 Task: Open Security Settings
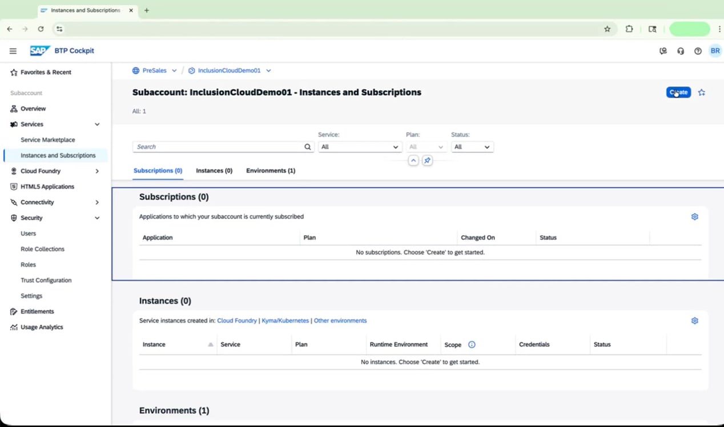coord(31,296)
